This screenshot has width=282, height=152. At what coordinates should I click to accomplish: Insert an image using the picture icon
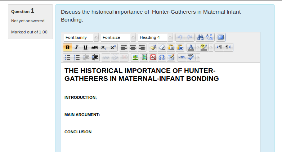135,57
